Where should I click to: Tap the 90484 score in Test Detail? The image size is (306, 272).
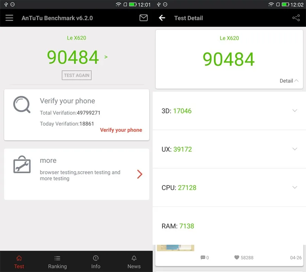click(228, 59)
